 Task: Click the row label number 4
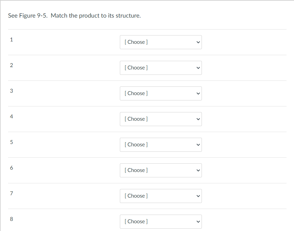[x=11, y=117]
